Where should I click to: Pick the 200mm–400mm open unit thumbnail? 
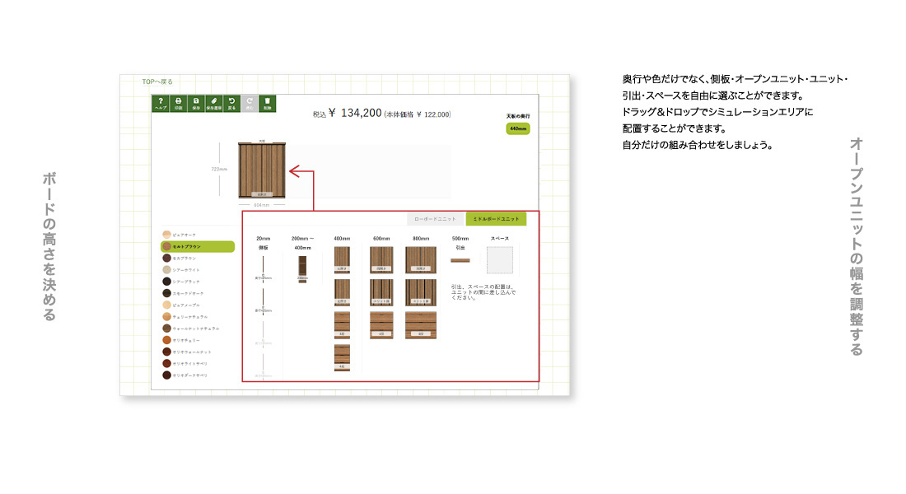(x=302, y=269)
